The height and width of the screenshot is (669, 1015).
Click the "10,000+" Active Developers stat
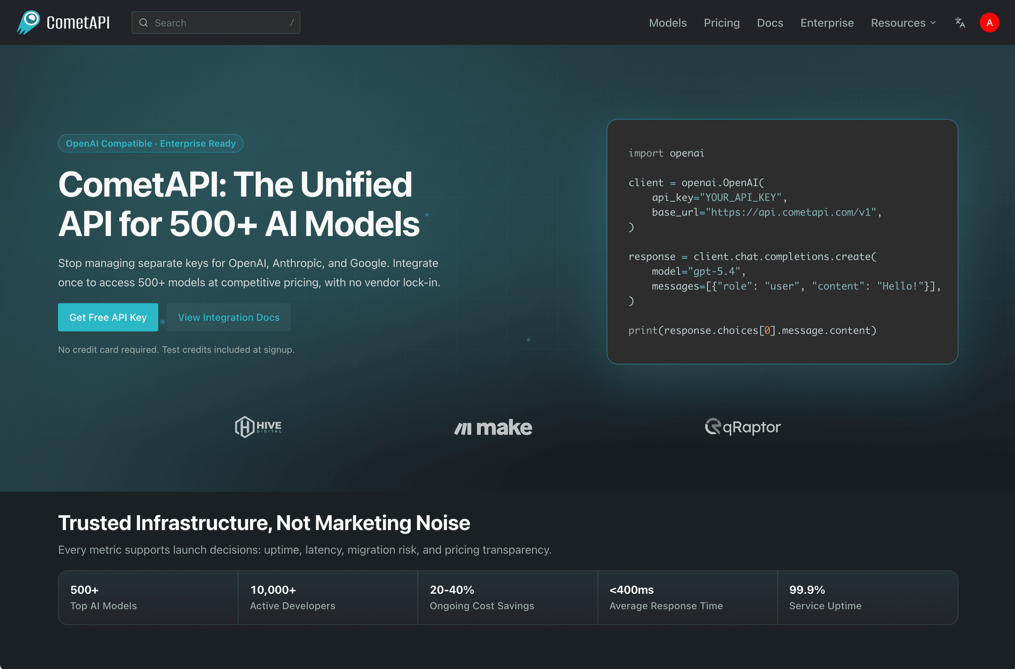(328, 597)
